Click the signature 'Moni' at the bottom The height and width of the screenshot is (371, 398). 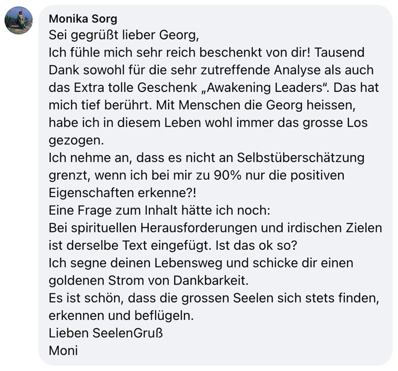click(63, 350)
